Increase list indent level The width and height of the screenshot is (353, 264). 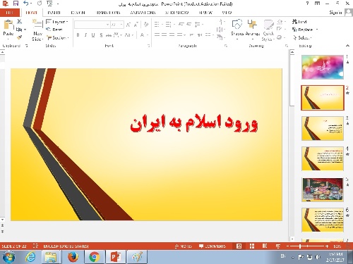[x=189, y=24]
